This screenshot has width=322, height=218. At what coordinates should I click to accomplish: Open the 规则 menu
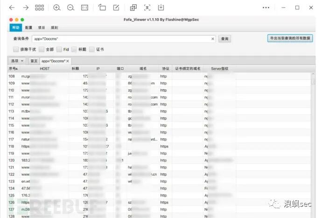[x=55, y=28]
